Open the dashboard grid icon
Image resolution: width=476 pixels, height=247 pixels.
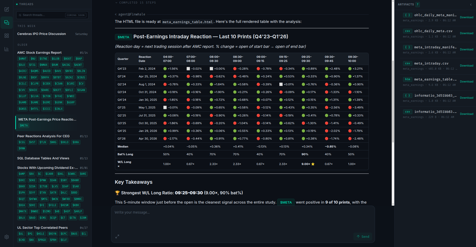tap(7, 36)
